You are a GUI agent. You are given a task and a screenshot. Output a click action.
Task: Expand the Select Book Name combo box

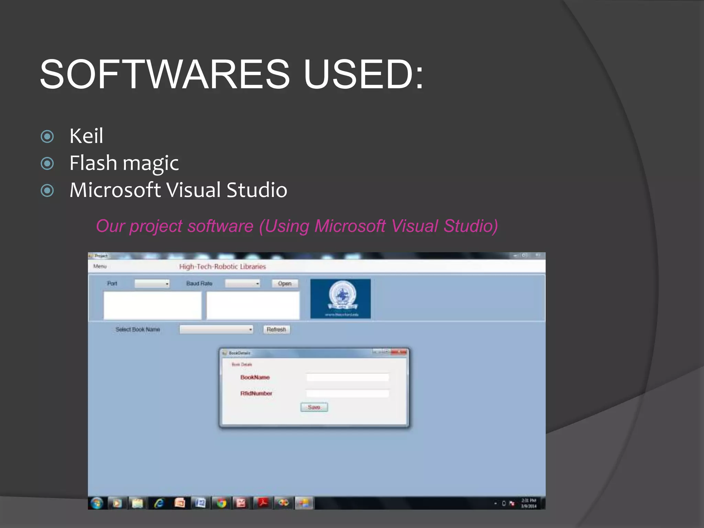[216, 330]
